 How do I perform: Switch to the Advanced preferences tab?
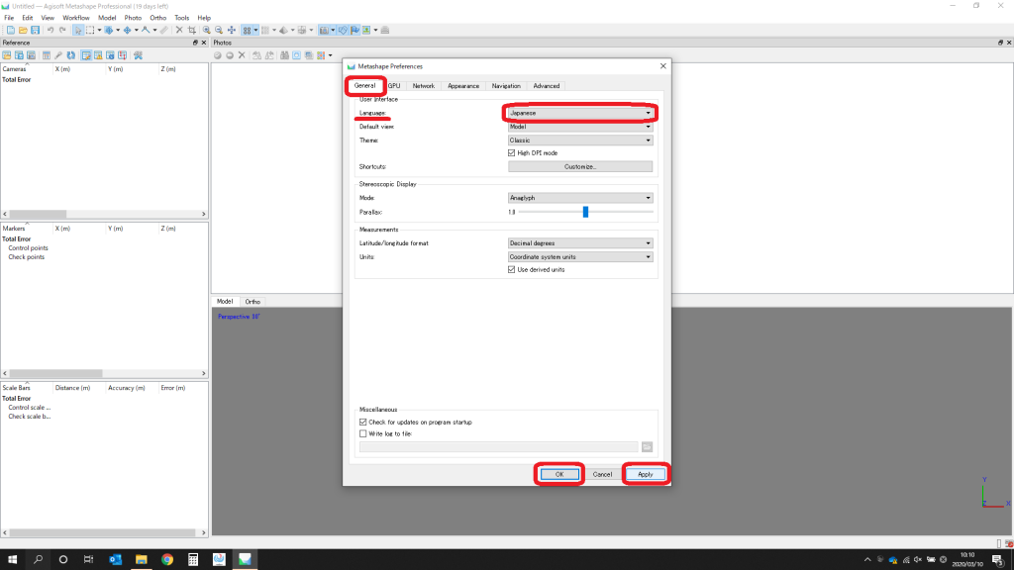[x=547, y=86]
